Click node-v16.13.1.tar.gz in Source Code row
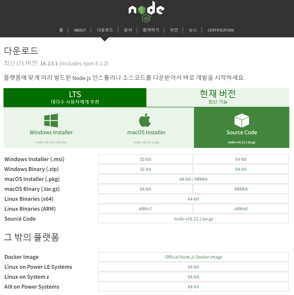The height and width of the screenshot is (295, 294). (x=193, y=219)
